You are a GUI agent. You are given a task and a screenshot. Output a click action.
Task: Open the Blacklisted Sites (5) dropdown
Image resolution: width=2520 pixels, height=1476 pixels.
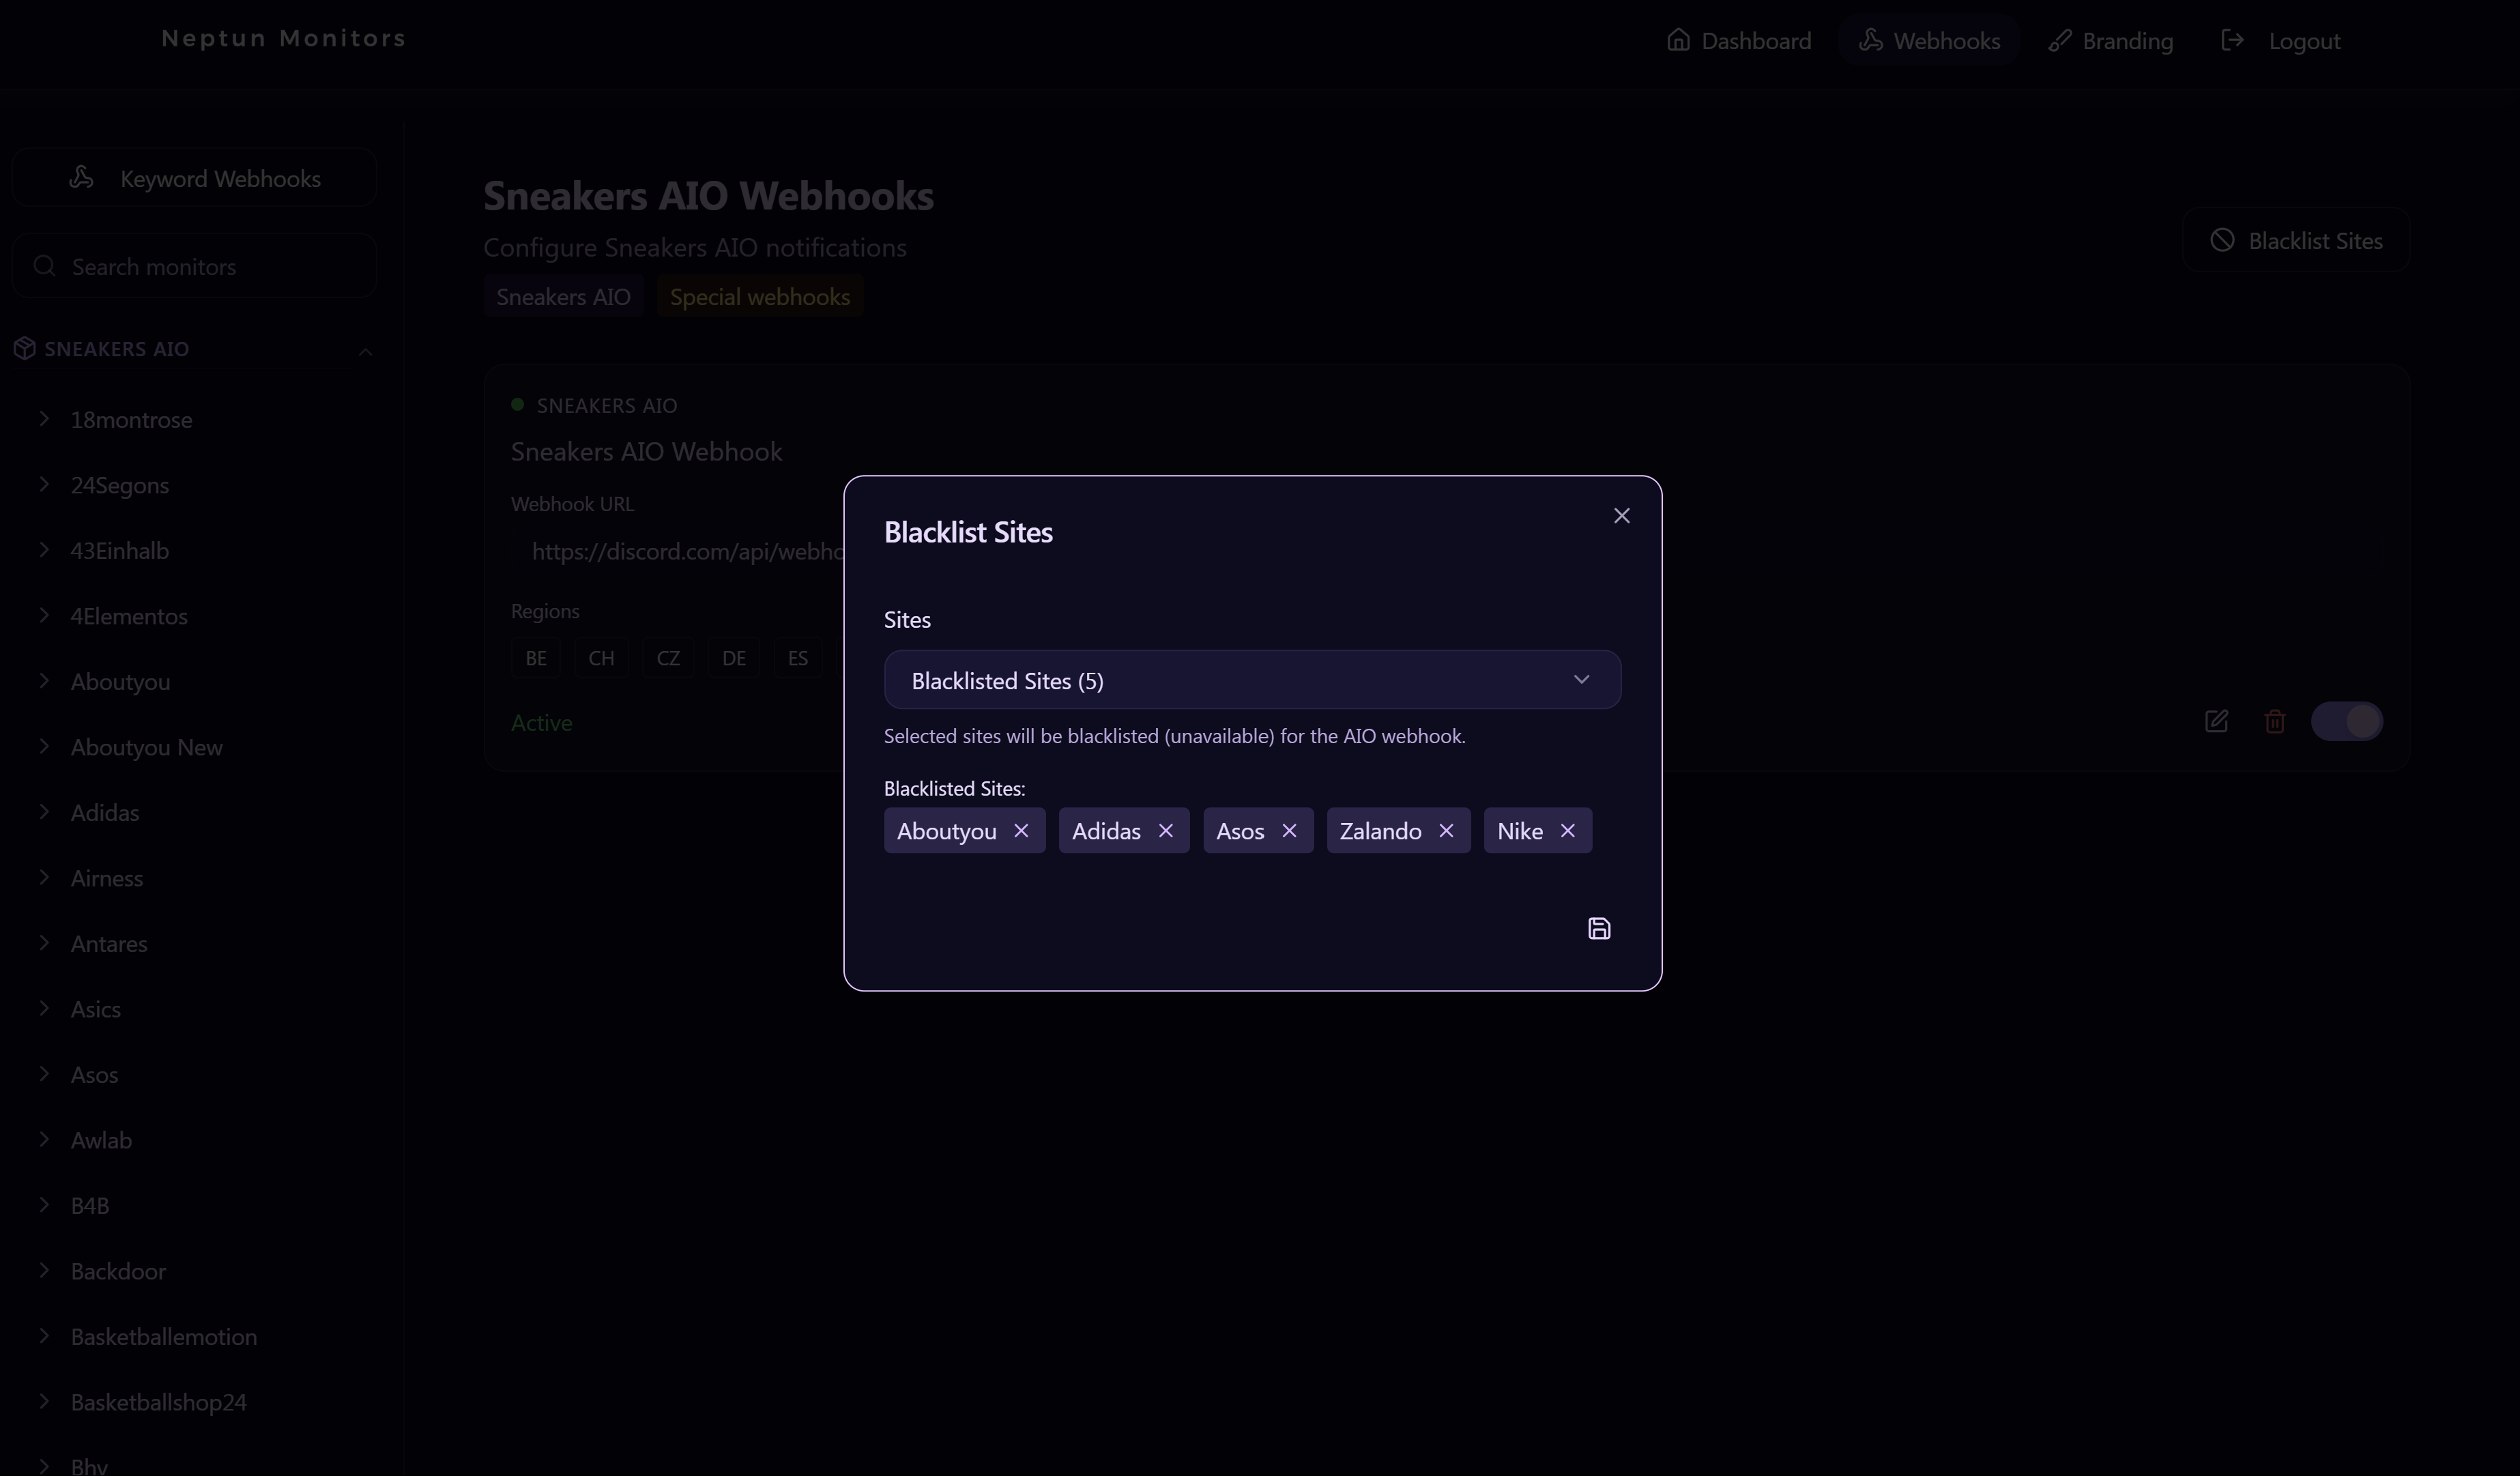(1251, 680)
